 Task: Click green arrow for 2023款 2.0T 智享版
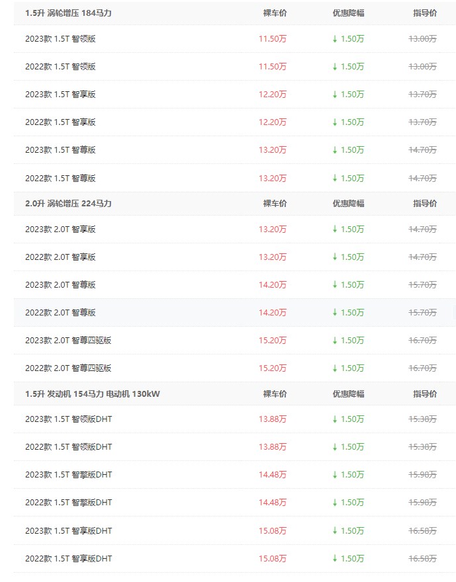335,229
